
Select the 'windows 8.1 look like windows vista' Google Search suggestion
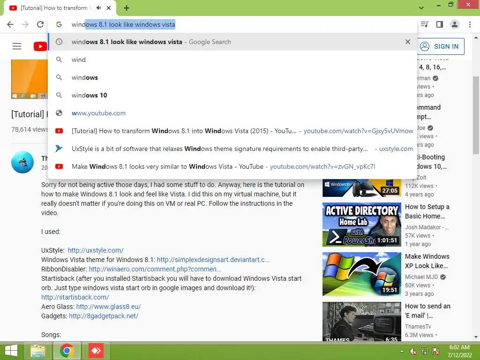[x=232, y=42]
